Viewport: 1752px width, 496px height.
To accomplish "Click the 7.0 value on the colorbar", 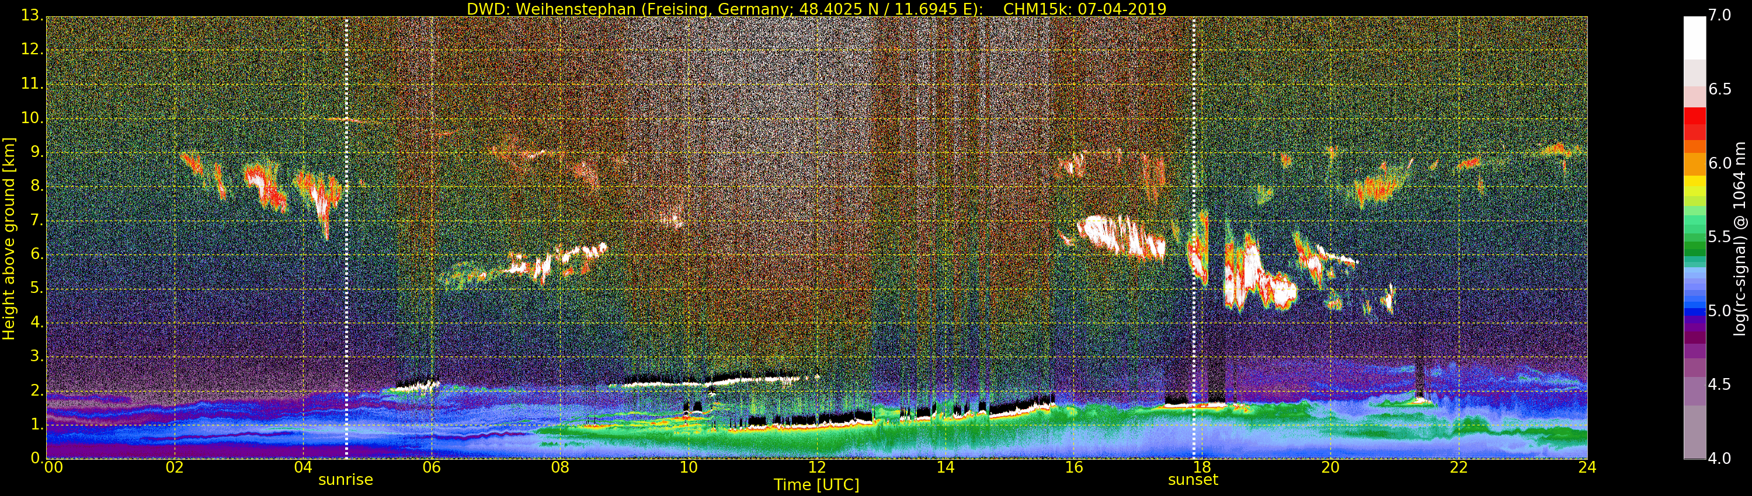I will (1720, 16).
